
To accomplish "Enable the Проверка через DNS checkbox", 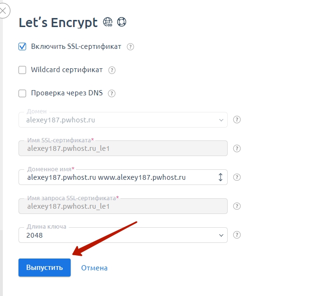I will point(22,93).
